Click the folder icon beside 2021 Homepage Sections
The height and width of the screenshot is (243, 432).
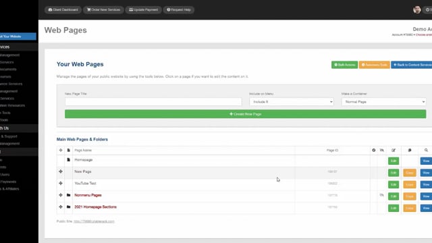[69, 207]
